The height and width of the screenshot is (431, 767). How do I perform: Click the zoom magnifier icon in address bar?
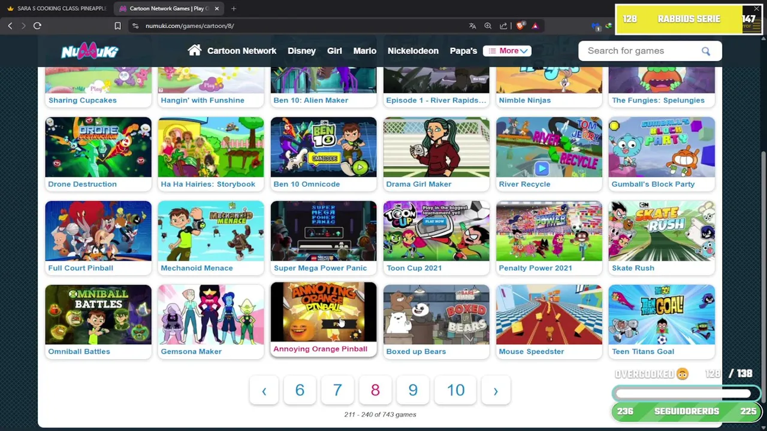488,26
